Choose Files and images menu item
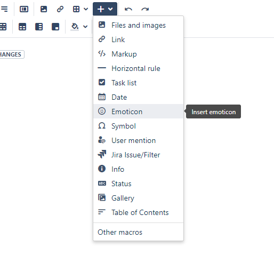Screen dimensions: 274x255 138,25
